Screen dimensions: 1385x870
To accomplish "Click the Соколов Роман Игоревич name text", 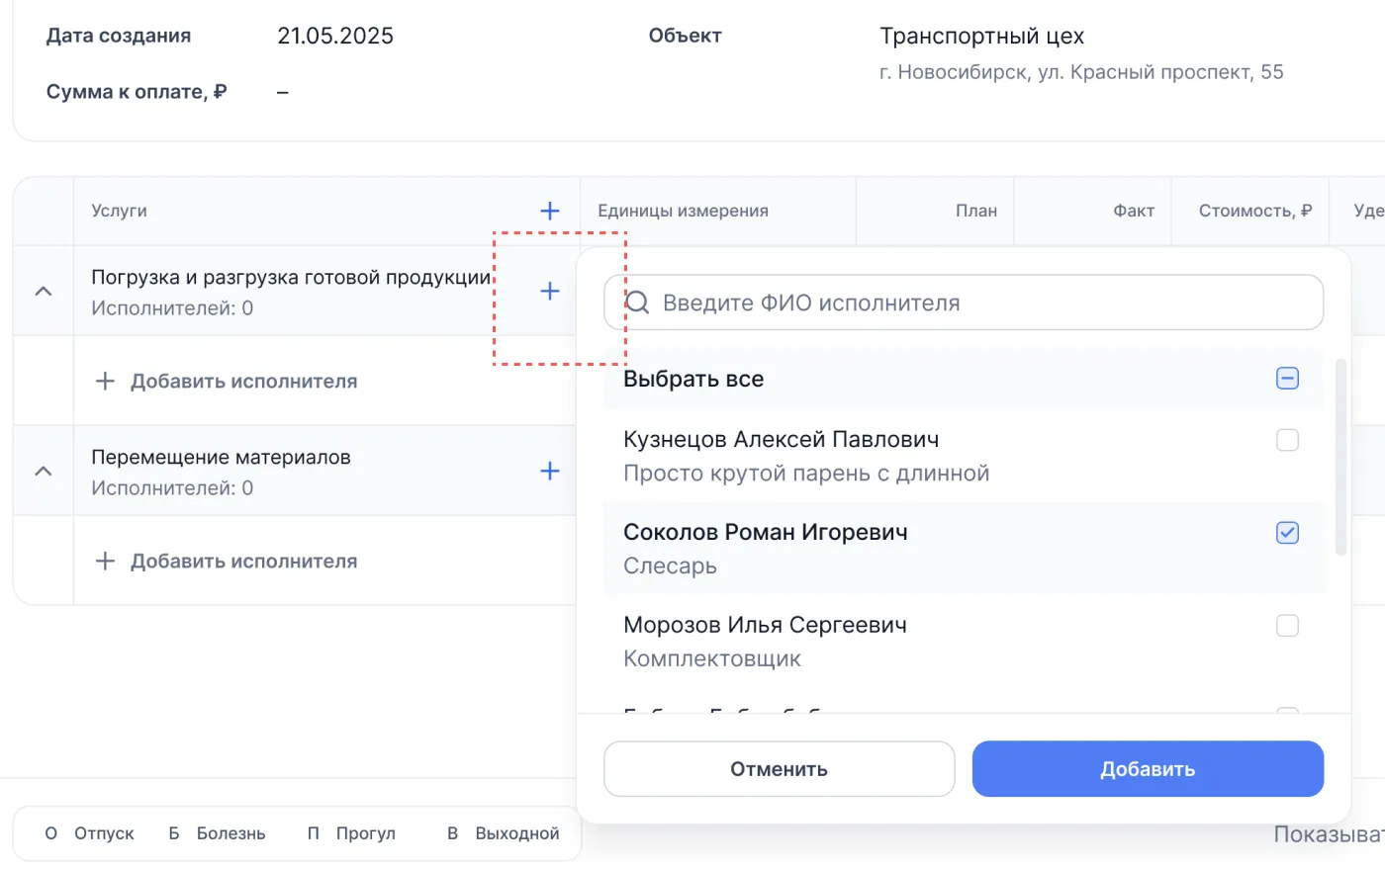I will point(766,532).
